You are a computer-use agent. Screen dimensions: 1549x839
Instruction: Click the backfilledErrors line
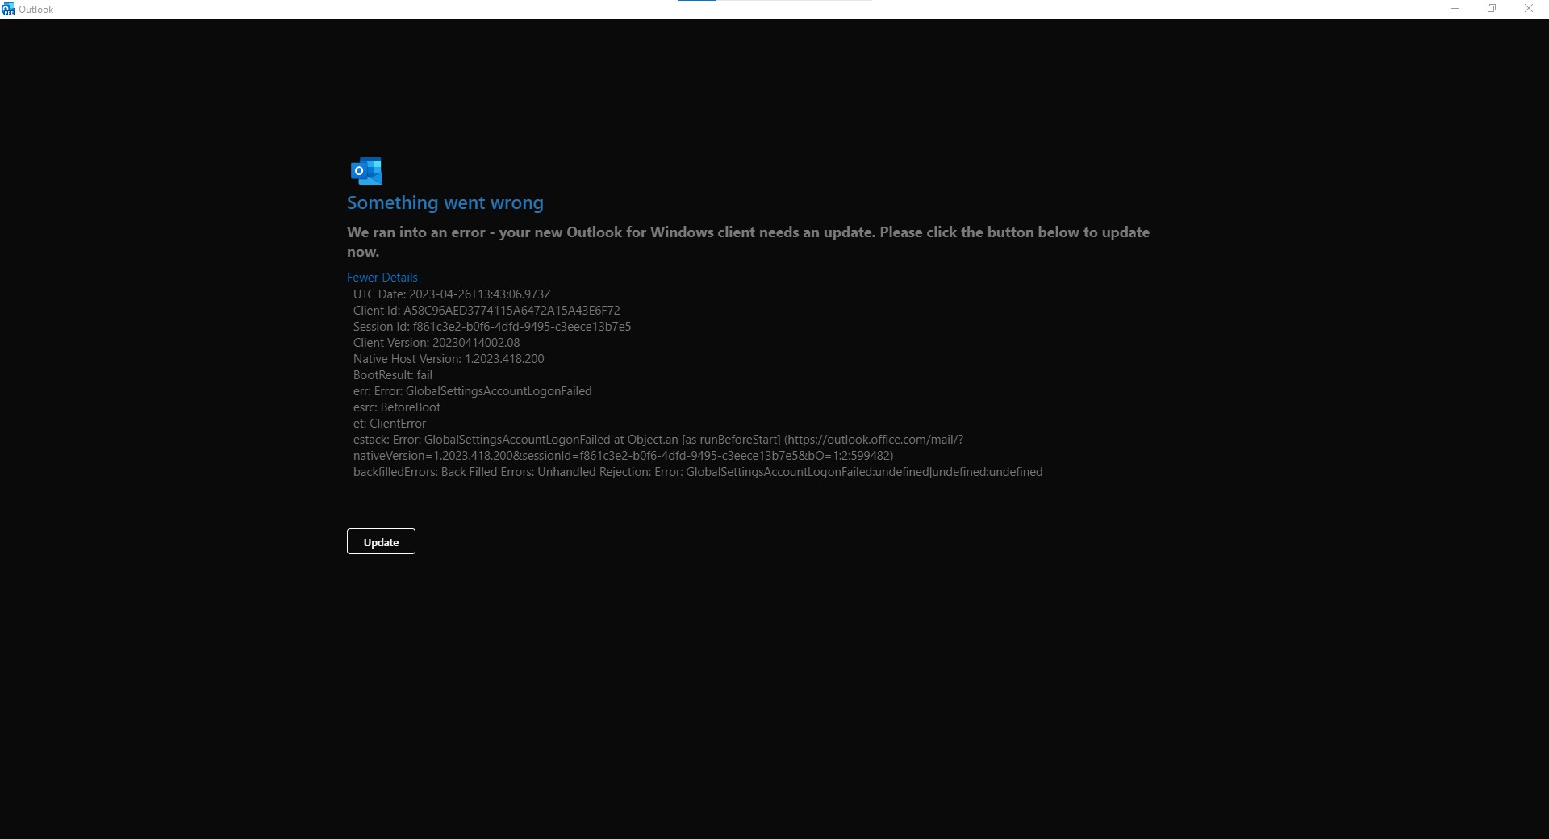coord(698,472)
